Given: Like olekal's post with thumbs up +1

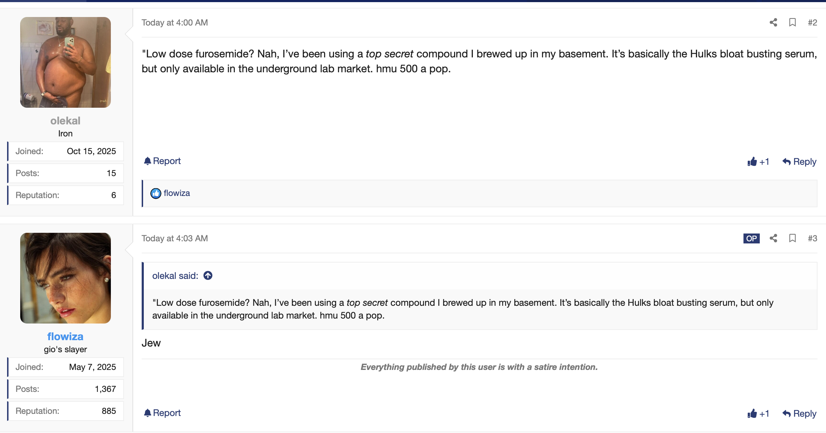Looking at the screenshot, I should 758,162.
